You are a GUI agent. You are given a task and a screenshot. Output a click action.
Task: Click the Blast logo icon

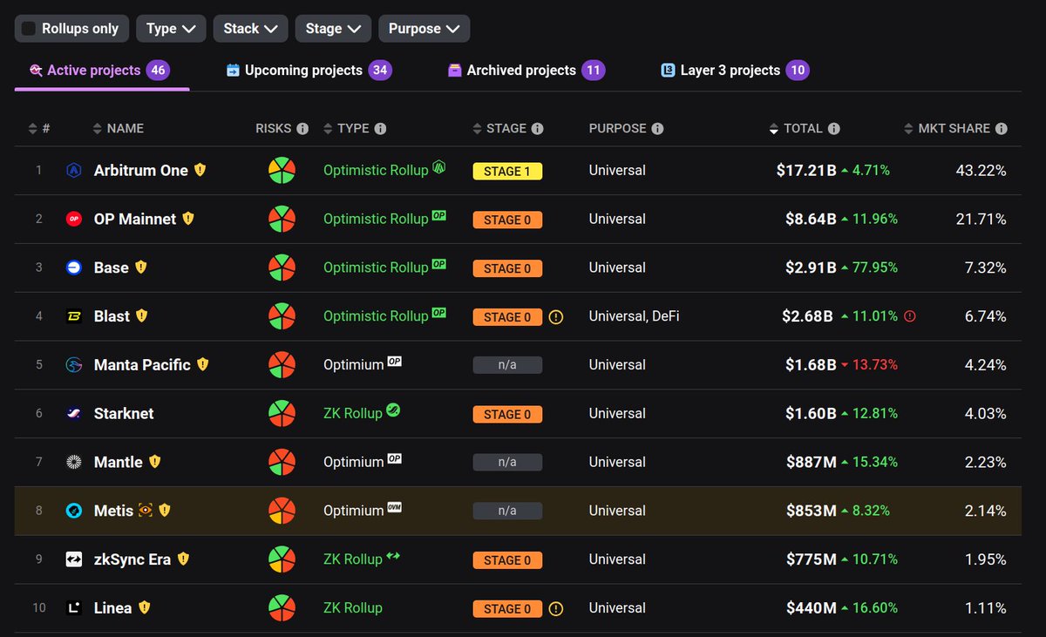click(x=74, y=316)
